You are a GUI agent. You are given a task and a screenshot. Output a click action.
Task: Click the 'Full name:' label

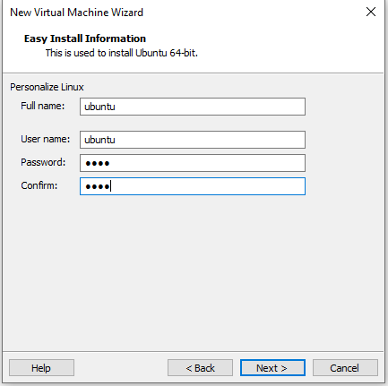[x=42, y=106]
